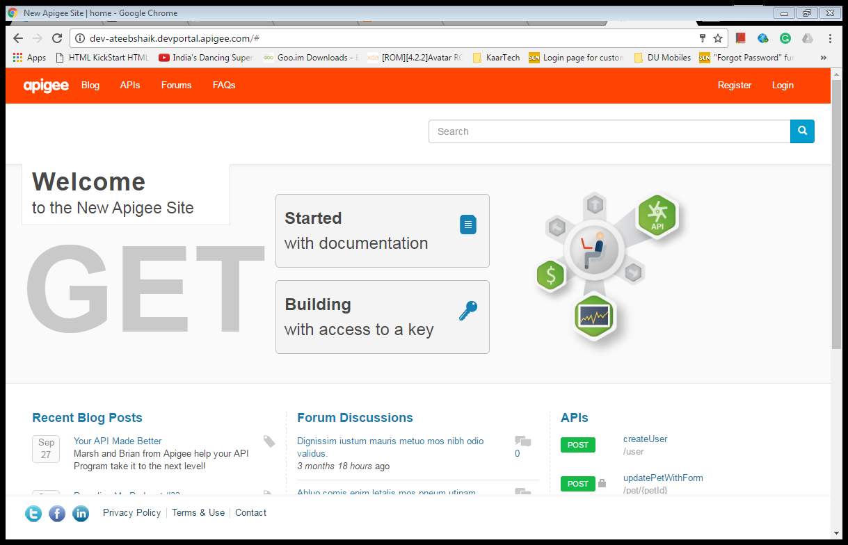
Task: Reload the page with Chrome refresh button
Action: 57,38
